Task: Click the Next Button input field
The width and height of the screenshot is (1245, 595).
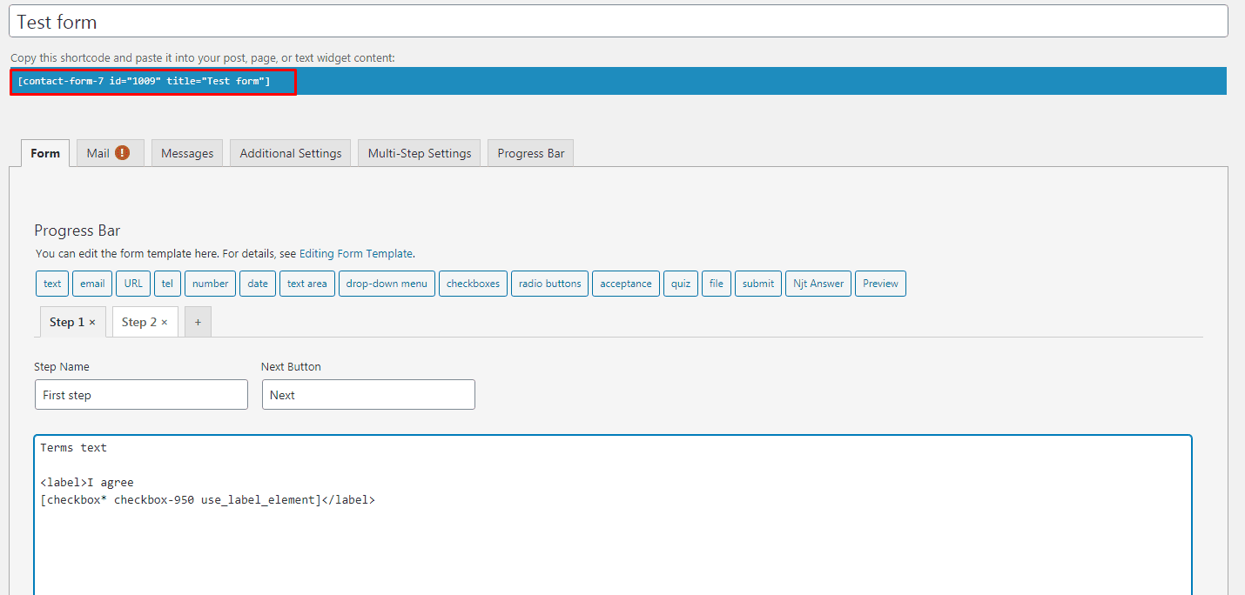Action: pyautogui.click(x=368, y=394)
